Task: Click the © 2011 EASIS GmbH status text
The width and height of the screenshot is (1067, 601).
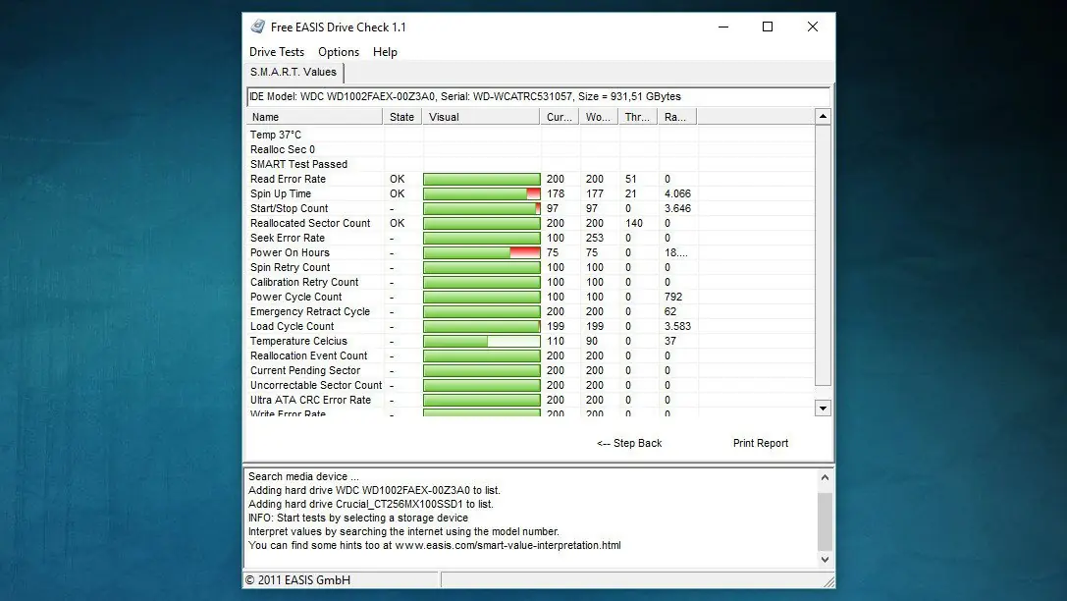Action: [297, 580]
